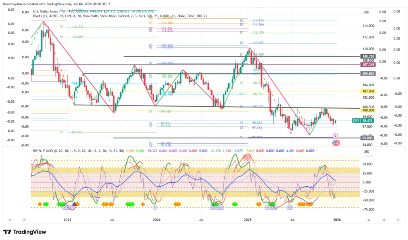Image resolution: width=408 pixels, height=240 pixels.
Task: Open the USD currency dropdown on main chart
Action: 366,12
